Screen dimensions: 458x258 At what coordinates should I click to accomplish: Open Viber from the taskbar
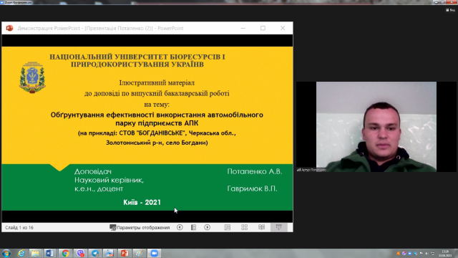80,253
